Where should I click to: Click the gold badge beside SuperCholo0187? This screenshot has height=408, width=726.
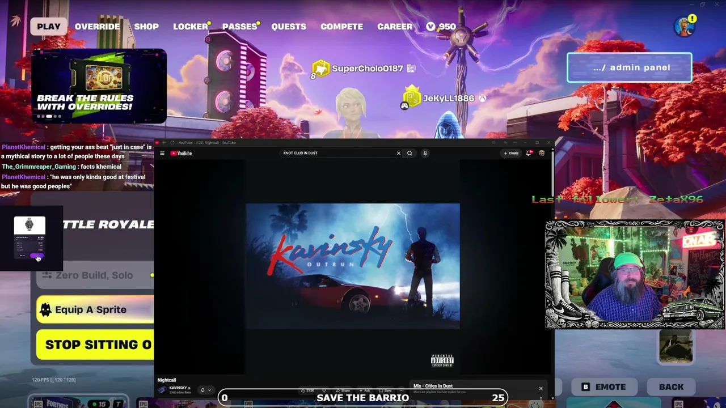[320, 69]
